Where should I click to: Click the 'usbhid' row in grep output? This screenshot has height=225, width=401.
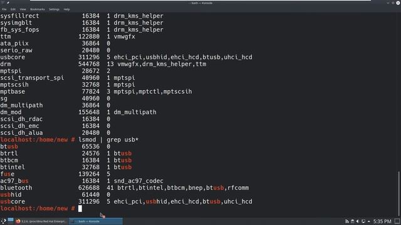[x=55, y=194]
